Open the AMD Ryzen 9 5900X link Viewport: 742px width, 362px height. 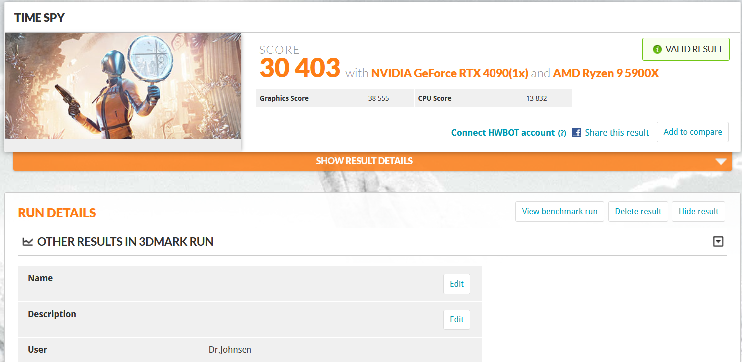click(606, 73)
